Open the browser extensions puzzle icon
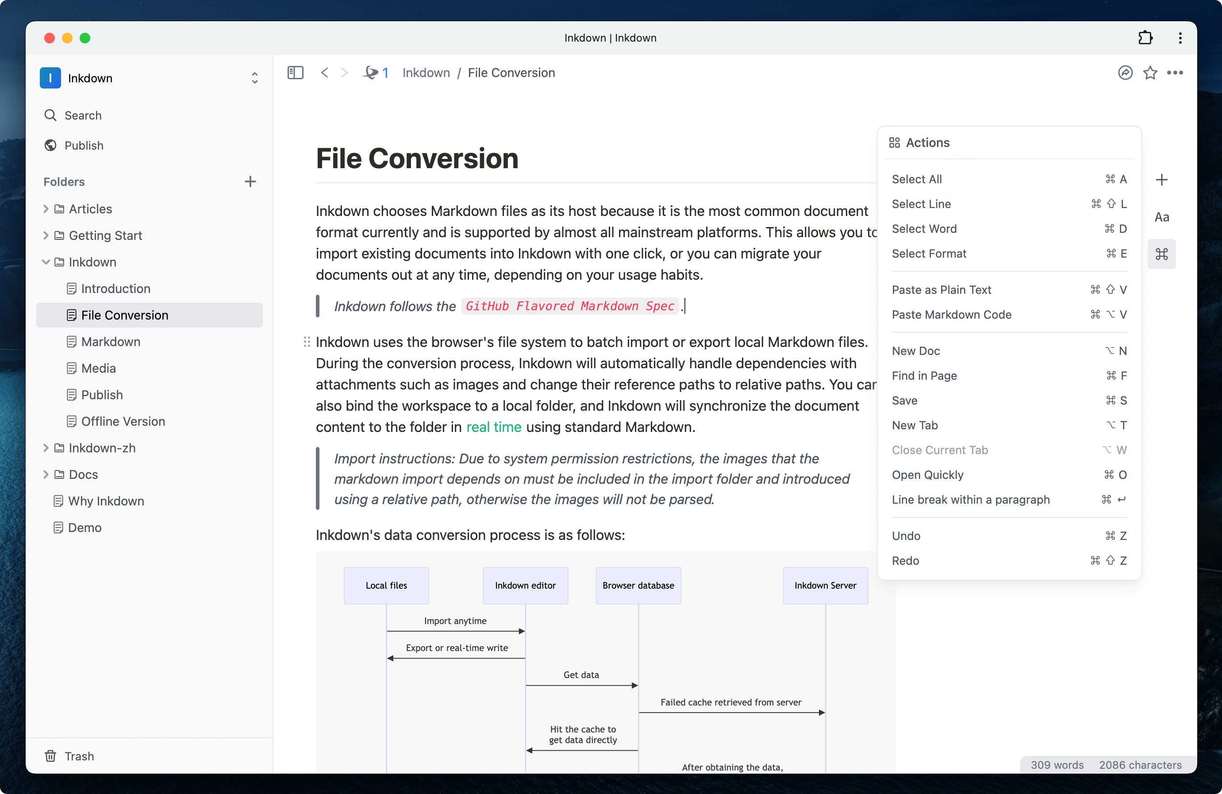1222x794 pixels. [x=1145, y=38]
